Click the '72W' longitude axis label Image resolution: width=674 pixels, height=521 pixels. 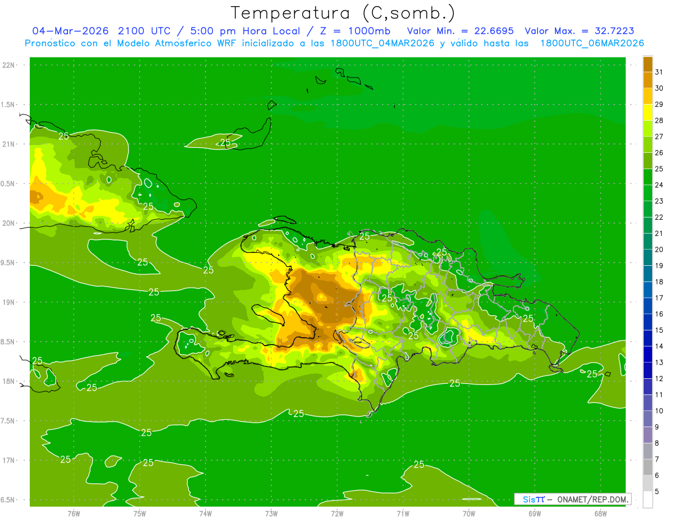pyautogui.click(x=337, y=514)
